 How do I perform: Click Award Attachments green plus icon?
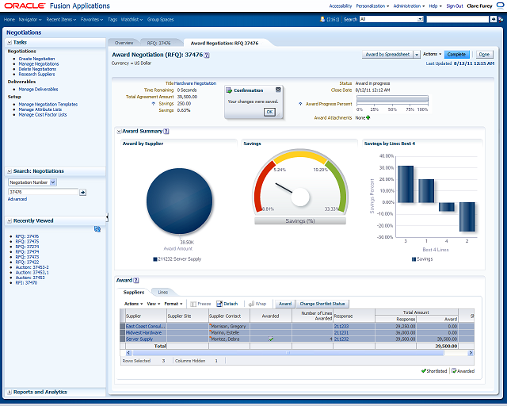[x=368, y=117]
